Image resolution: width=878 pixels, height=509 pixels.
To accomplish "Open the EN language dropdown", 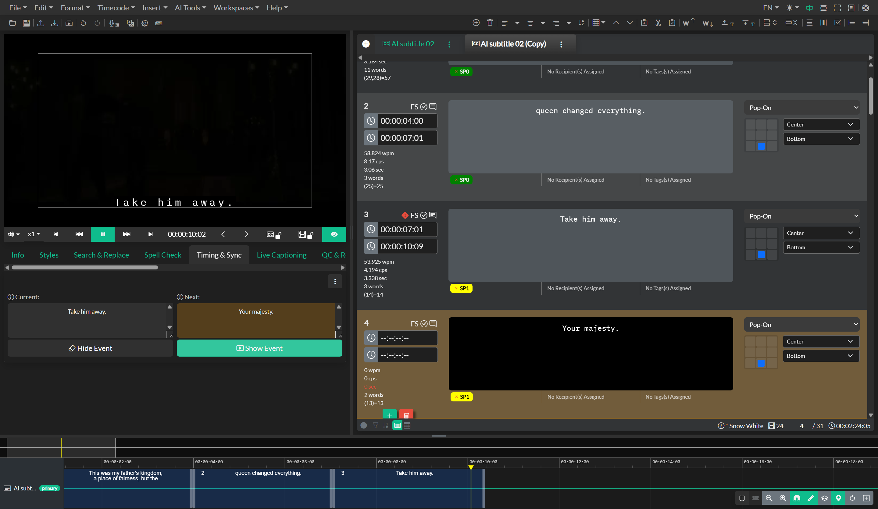I will click(x=771, y=8).
